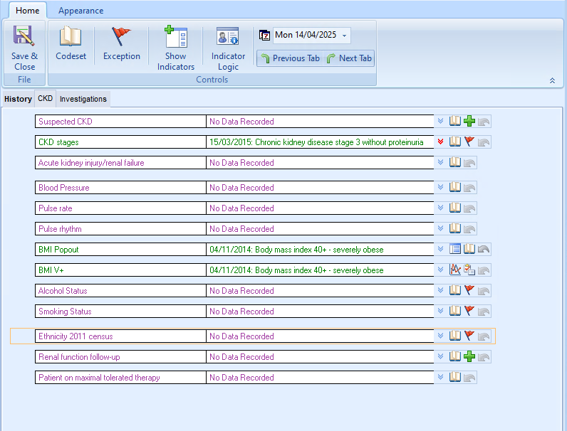This screenshot has height=431, width=567.
Task: Click the values form icon for BMI V+
Action: 469,270
